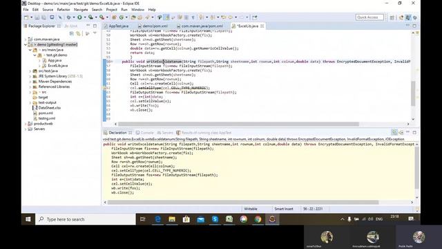Open Chrome from the taskbar
Screen dimensions: 442x249
tap(258, 219)
